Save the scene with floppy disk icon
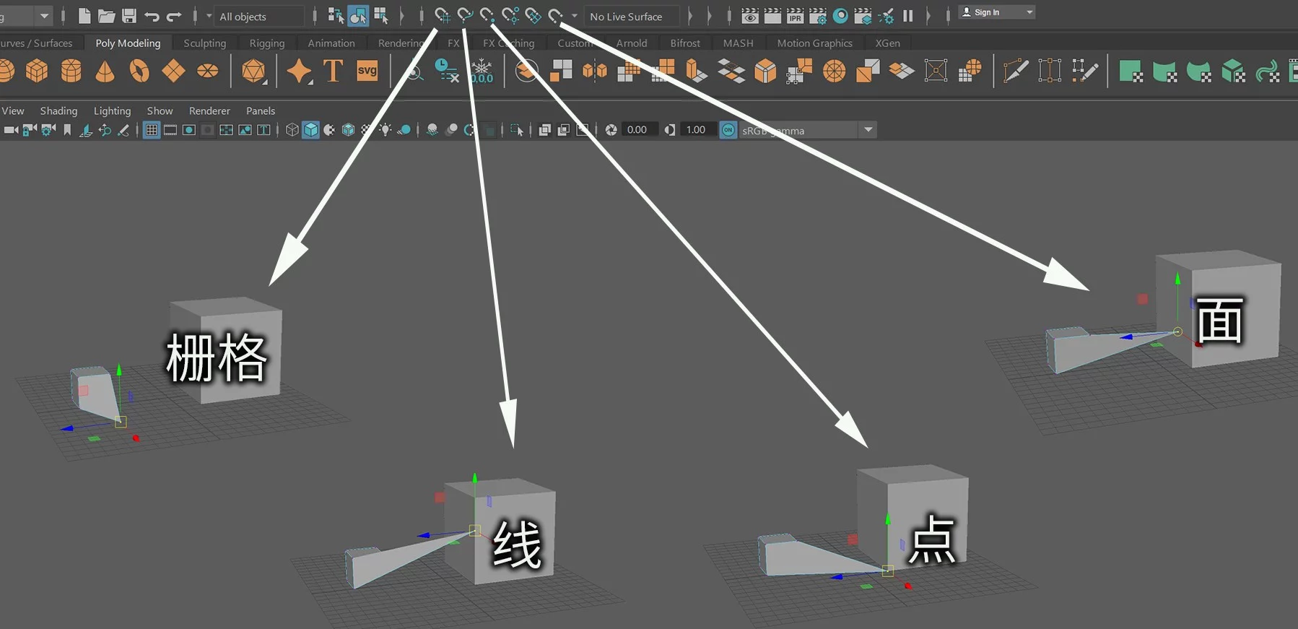The width and height of the screenshot is (1298, 629). click(x=129, y=16)
